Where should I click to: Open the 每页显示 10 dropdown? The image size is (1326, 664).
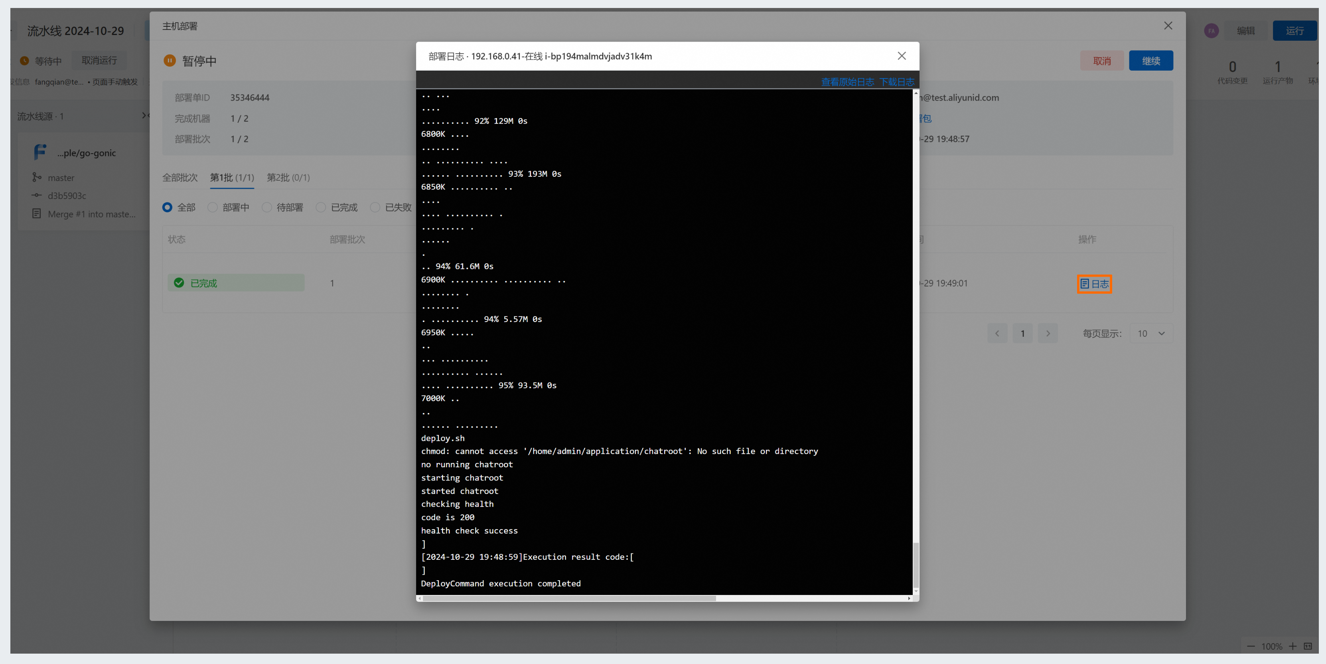pyautogui.click(x=1151, y=334)
